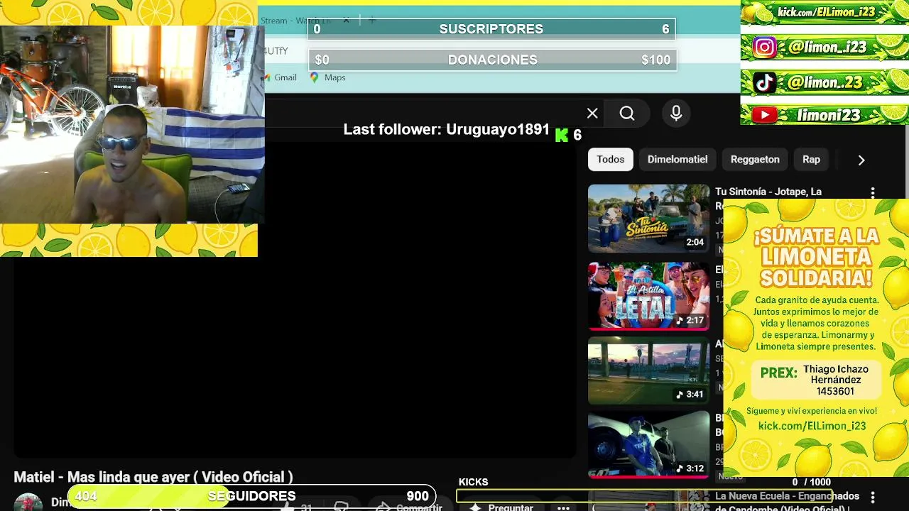Click the ¡Súmate a la Limoneta Solidaria! heading
Image resolution: width=909 pixels, height=511 pixels.
tap(816, 256)
